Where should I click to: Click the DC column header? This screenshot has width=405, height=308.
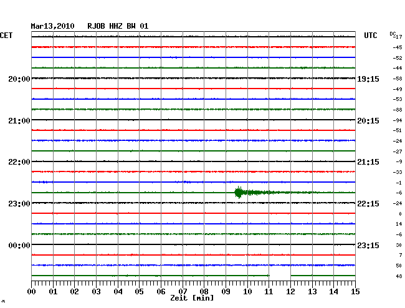pos(393,34)
